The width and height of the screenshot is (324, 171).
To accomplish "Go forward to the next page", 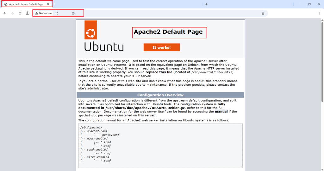I will [x=12, y=13].
